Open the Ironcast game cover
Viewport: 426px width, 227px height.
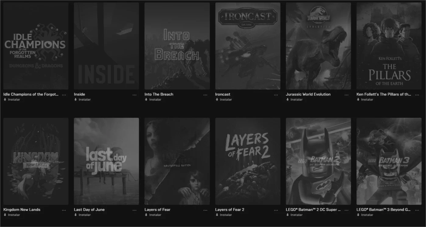point(248,46)
